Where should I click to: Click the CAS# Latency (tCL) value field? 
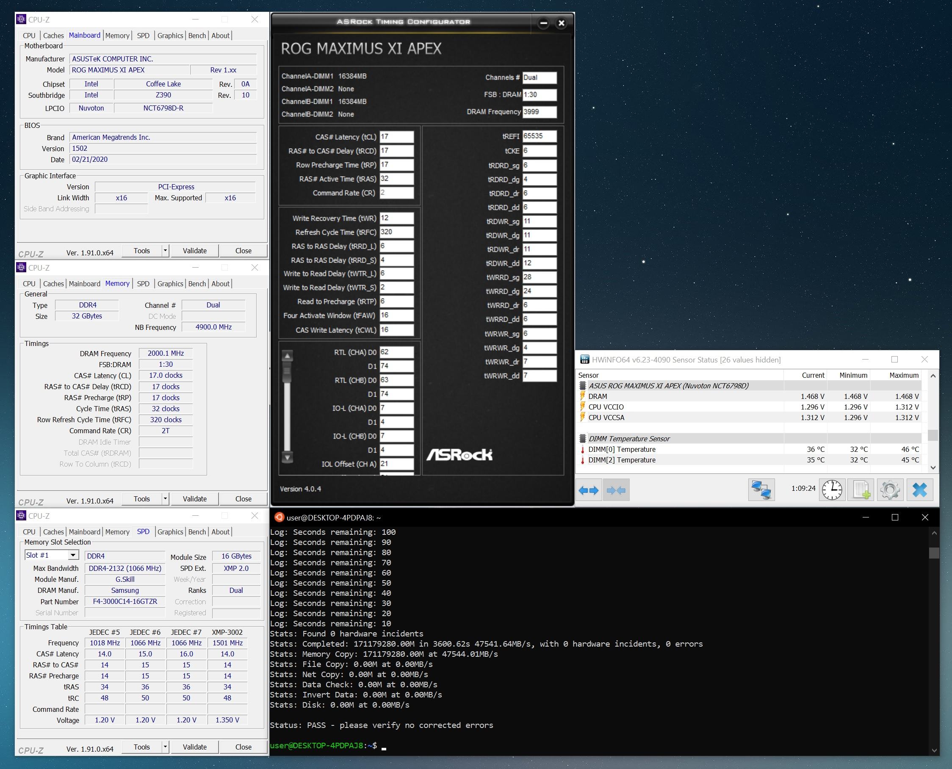pos(396,136)
